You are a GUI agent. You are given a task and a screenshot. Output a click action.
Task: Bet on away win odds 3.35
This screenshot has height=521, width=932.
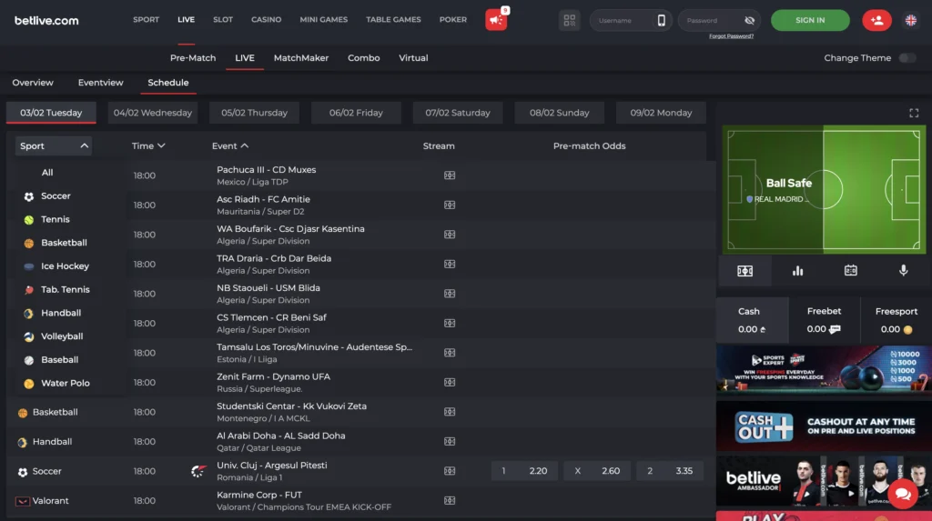pyautogui.click(x=669, y=471)
